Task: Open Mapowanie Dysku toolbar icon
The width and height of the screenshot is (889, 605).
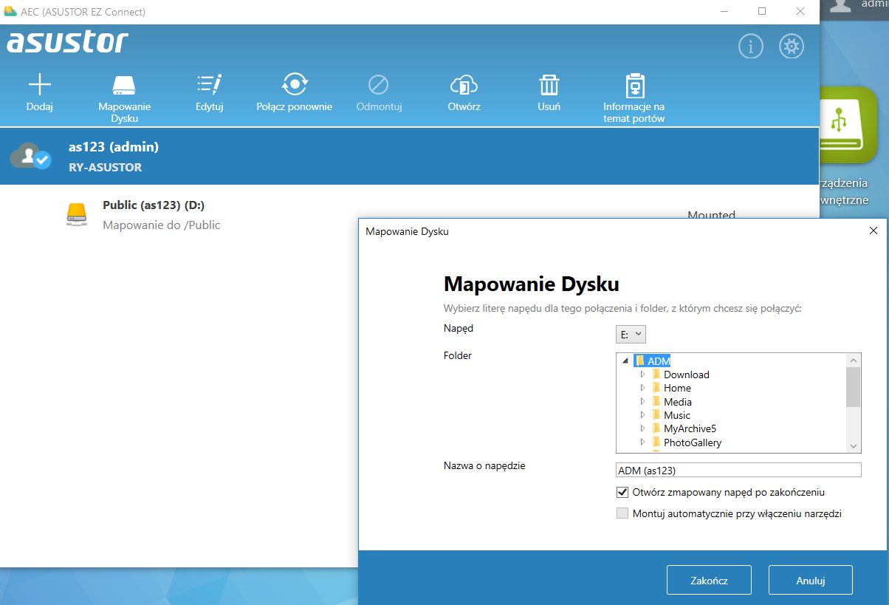Action: point(124,84)
